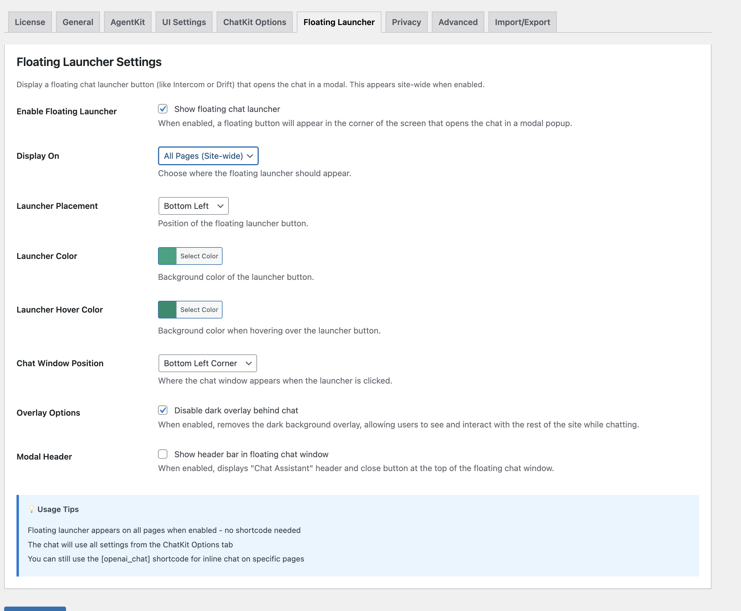Switch to the ChatKit Options tab
The height and width of the screenshot is (611, 741).
point(254,22)
